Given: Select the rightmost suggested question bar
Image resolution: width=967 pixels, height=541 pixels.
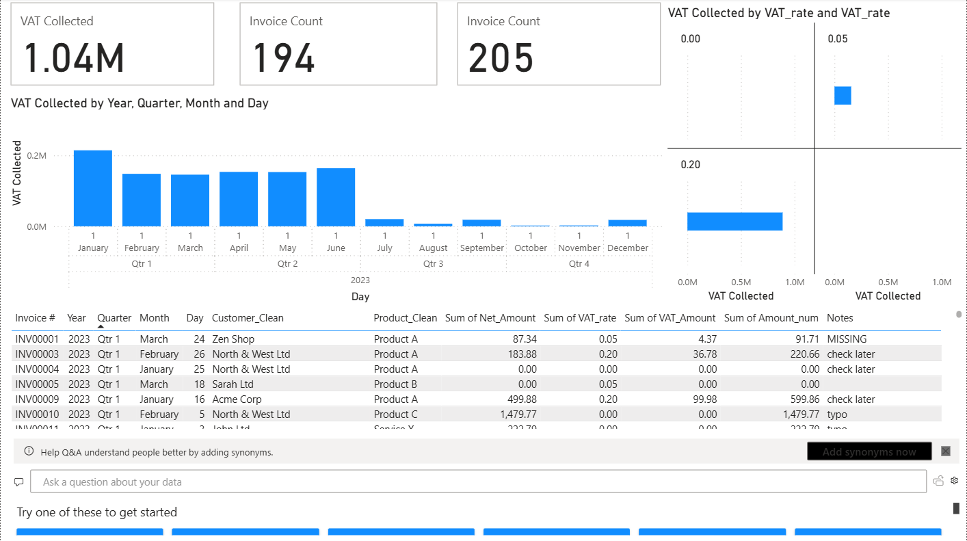Looking at the screenshot, I should pos(868,532).
